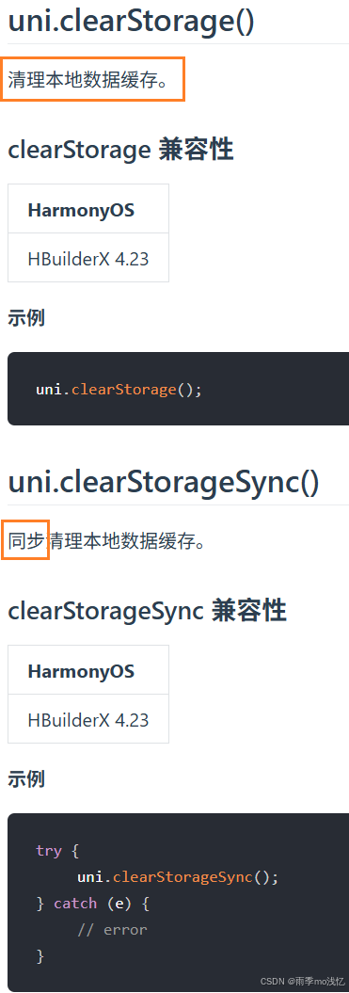This screenshot has height=993, width=349.
Task: Click the uni.clearStorage(); code line
Action: click(119, 389)
